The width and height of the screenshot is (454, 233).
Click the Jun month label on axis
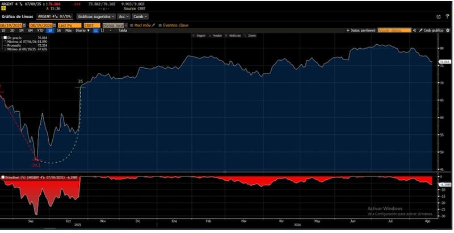coord(352,221)
